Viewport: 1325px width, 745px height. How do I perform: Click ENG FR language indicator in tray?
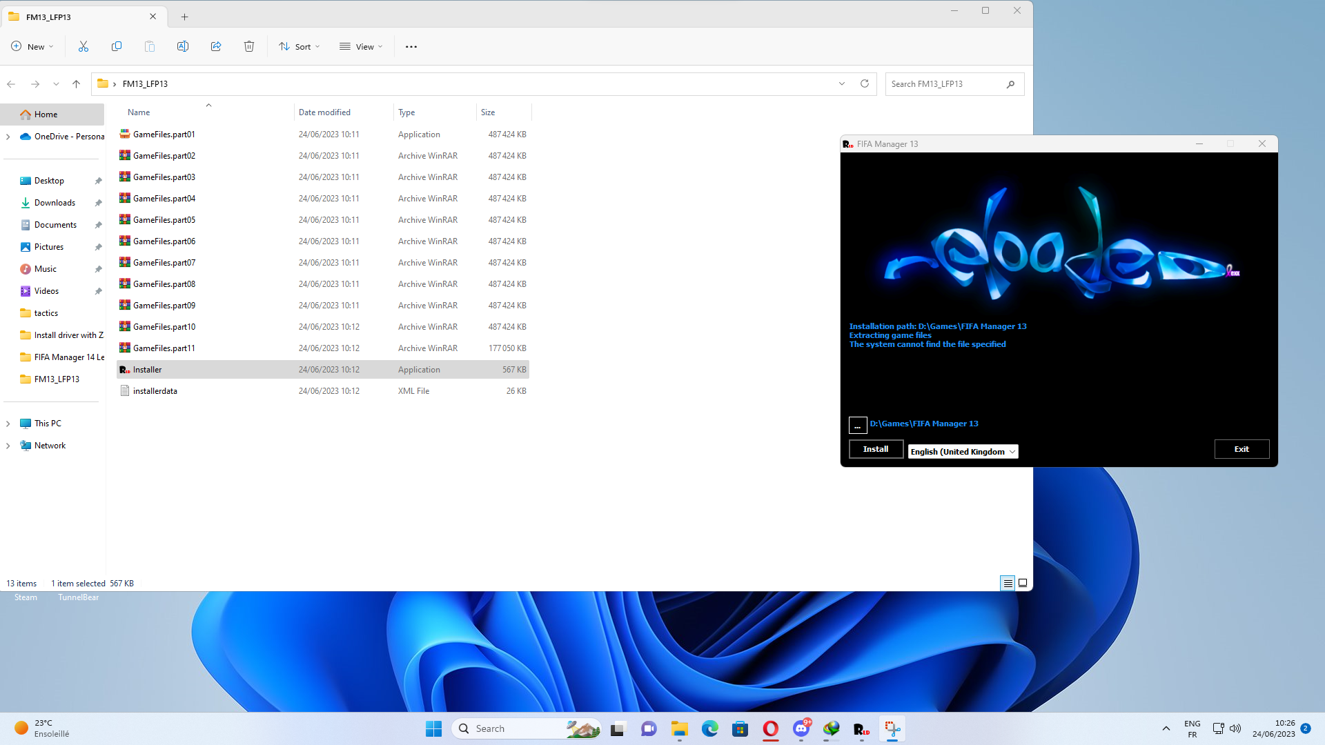[1192, 728]
